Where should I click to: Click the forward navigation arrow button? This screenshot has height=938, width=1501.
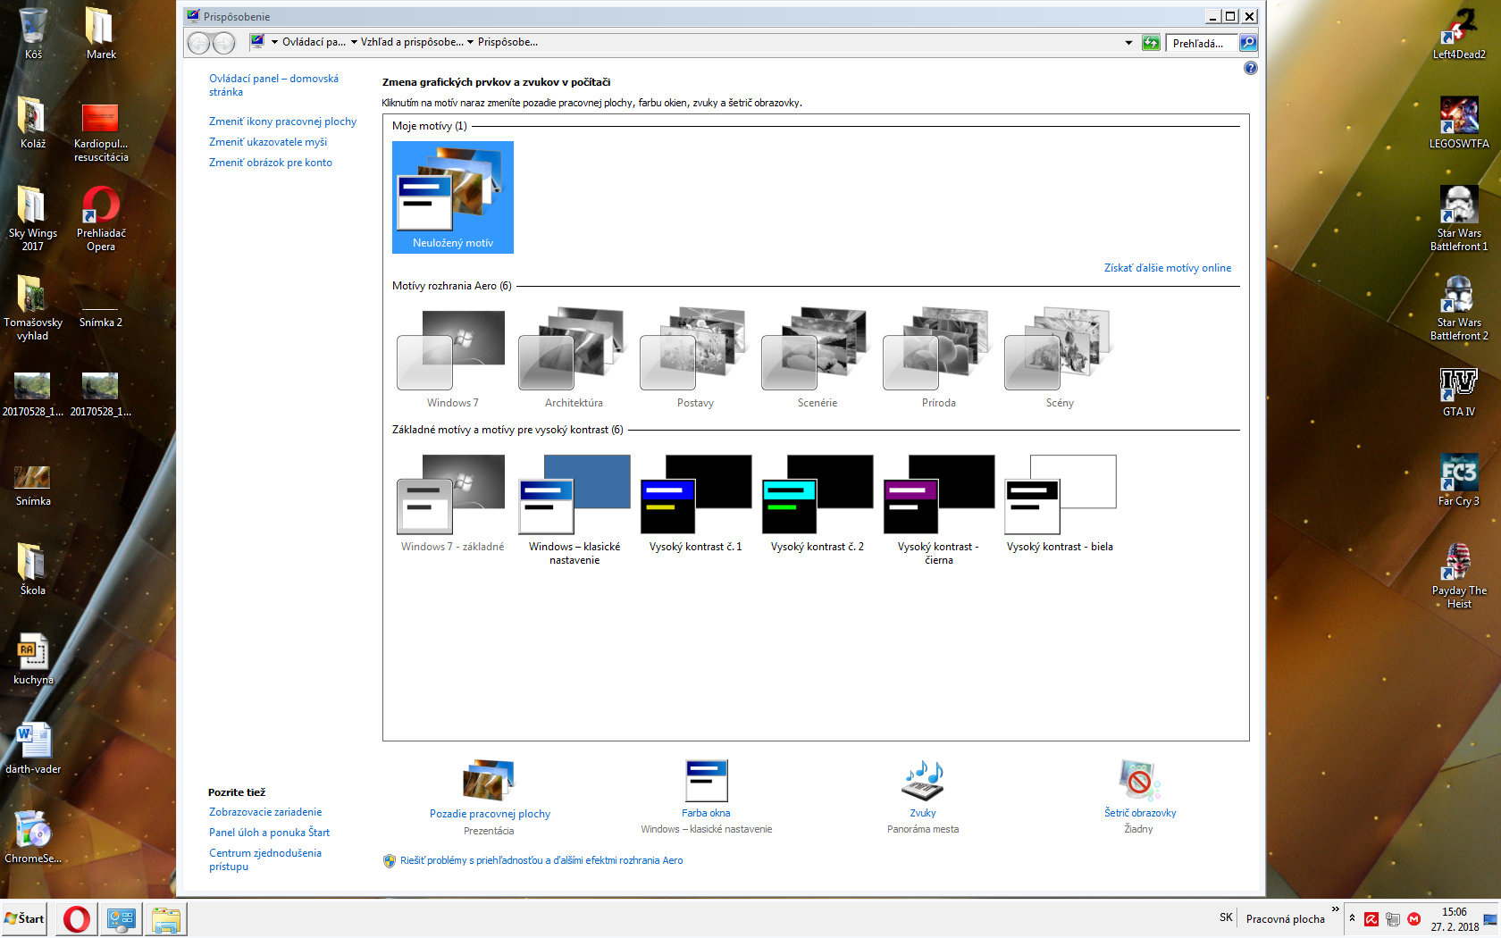pyautogui.click(x=223, y=43)
